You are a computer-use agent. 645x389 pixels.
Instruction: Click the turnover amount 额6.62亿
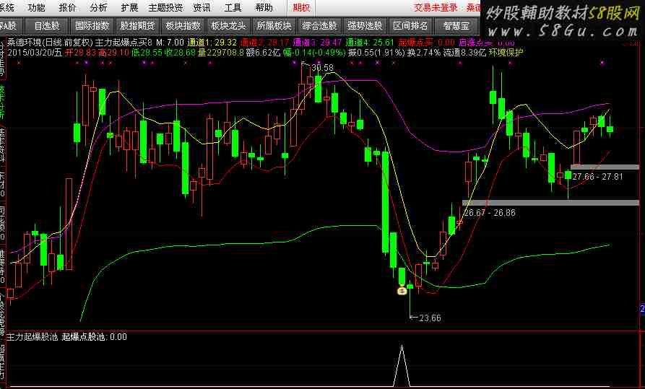click(x=264, y=52)
